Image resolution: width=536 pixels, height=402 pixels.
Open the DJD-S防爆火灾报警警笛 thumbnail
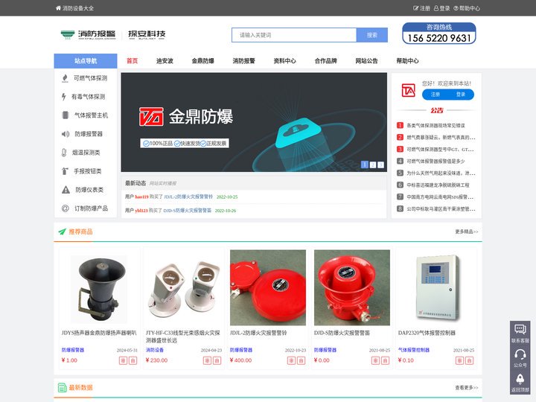click(352, 288)
